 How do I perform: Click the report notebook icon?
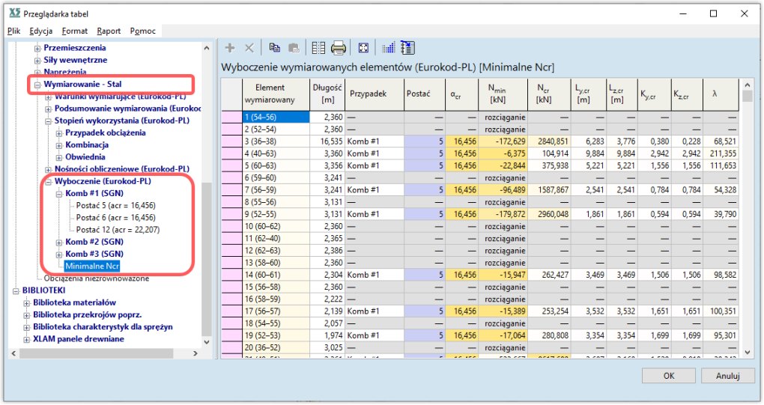click(407, 48)
